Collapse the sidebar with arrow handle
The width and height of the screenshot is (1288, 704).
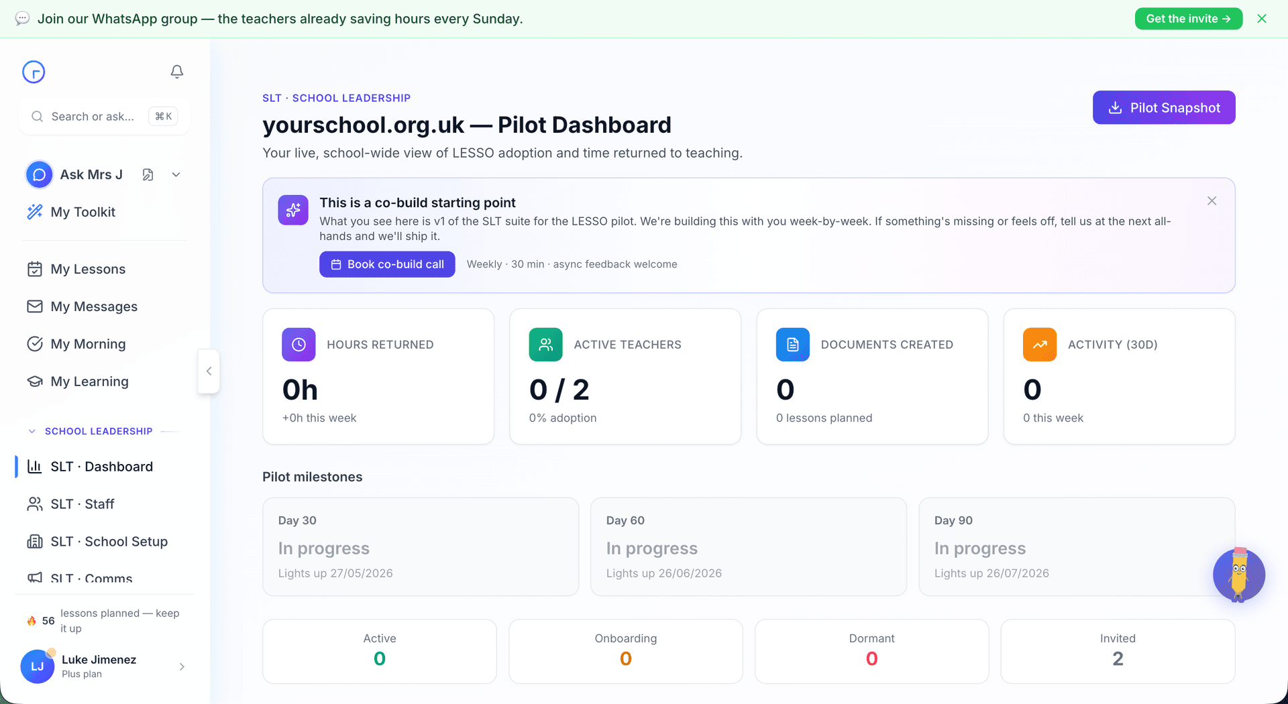tap(209, 371)
